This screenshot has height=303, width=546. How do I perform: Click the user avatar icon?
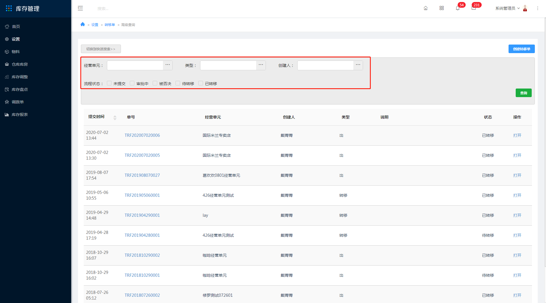coord(525,8)
